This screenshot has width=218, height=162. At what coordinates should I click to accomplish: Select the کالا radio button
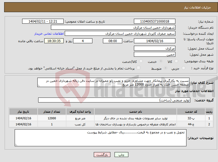tap(176, 61)
